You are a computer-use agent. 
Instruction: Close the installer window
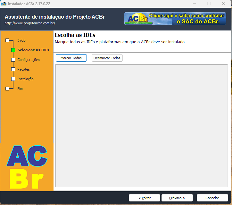(x=224, y=4)
